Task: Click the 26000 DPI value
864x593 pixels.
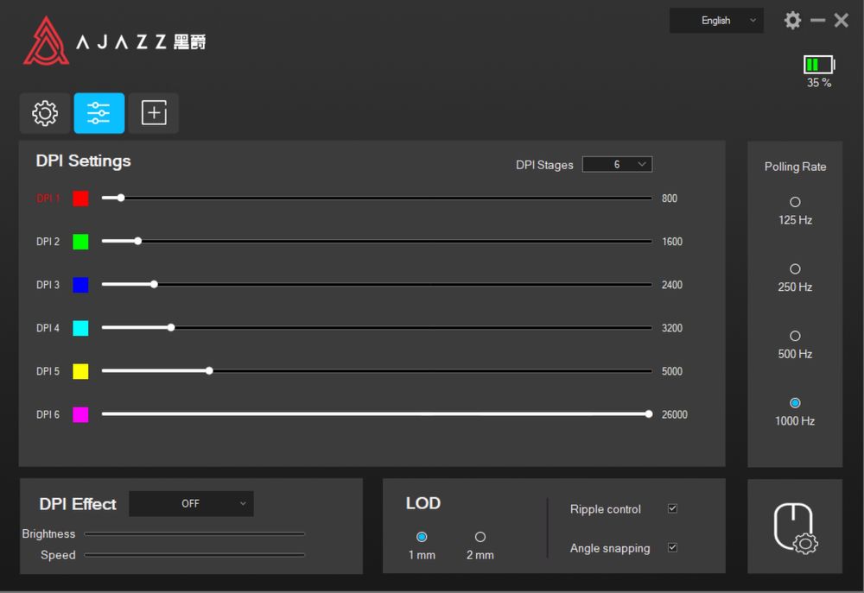Action: pos(675,414)
